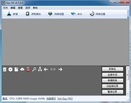131x103 pixels.
Task: Open 网格视图 grid view
Action: click(x=56, y=14)
